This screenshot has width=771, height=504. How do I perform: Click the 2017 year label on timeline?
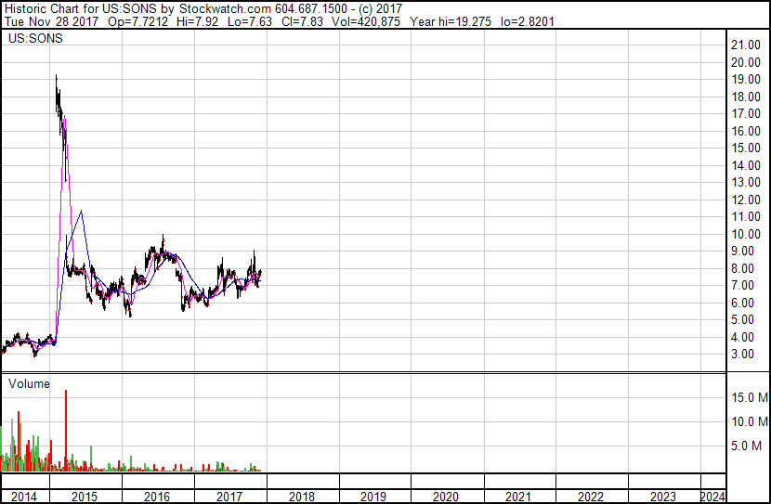click(x=229, y=497)
